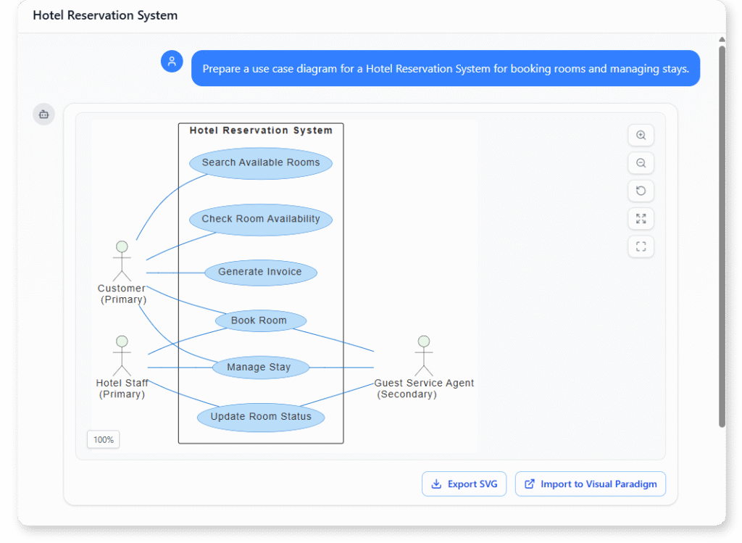The width and height of the screenshot is (742, 543).
Task: Select the Book Room use case
Action: pos(260,320)
